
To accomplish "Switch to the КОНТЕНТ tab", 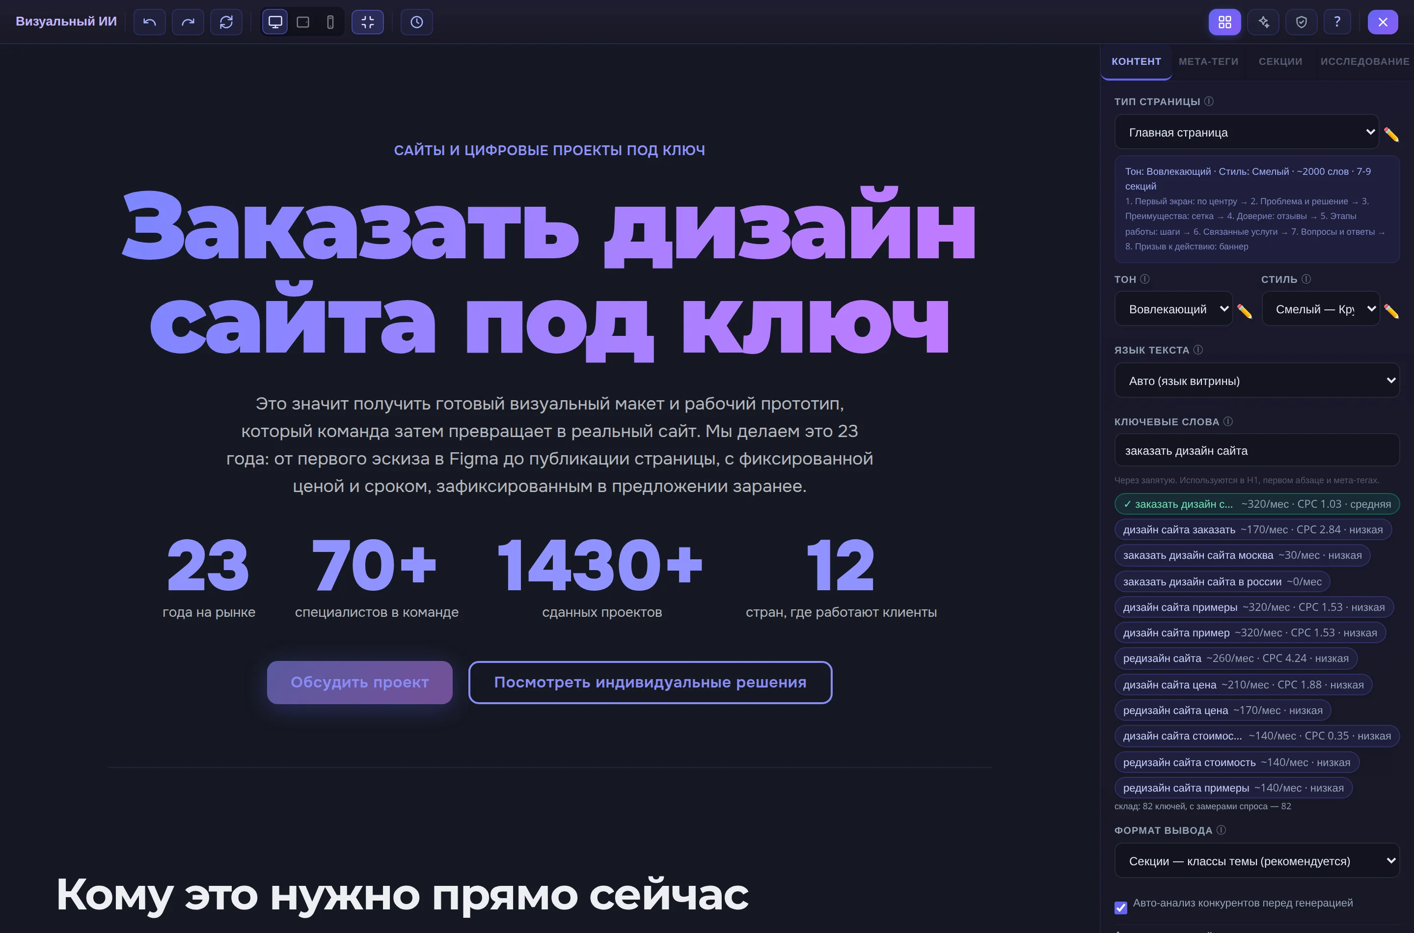I will 1136,62.
